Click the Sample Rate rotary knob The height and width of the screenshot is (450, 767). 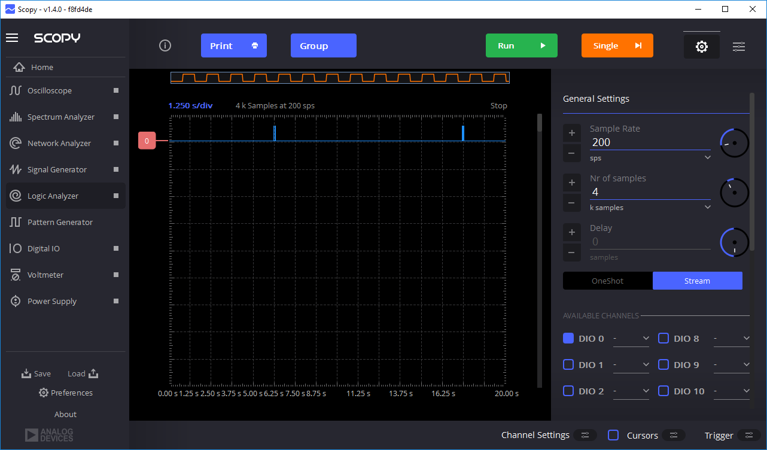coord(735,143)
